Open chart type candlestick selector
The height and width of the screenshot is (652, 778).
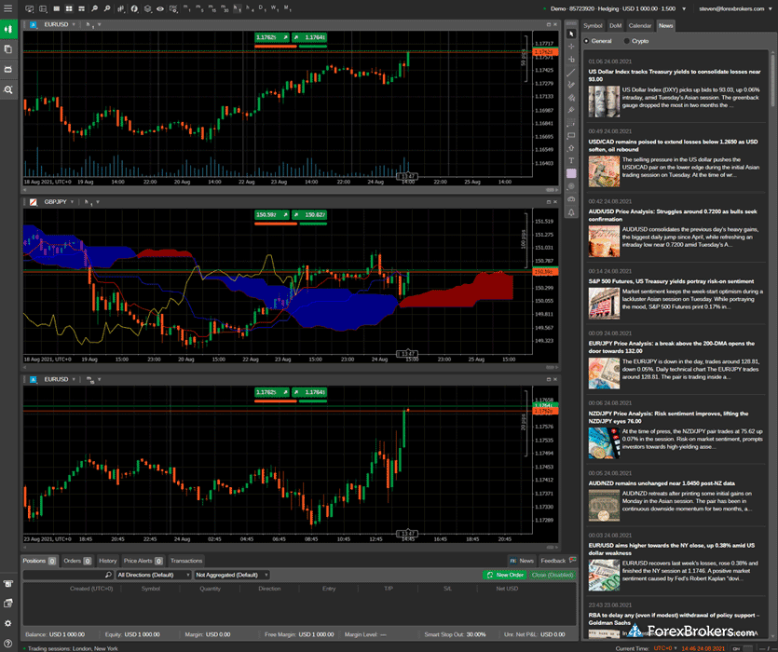point(121,9)
